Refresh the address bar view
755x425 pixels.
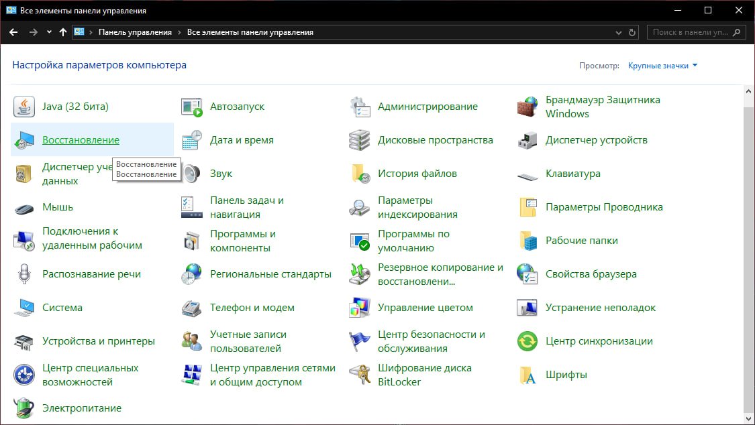tap(632, 33)
